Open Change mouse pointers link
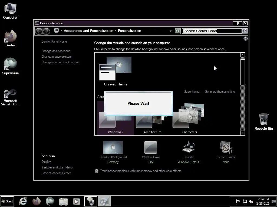Viewport: 277px width, 207px height. pyautogui.click(x=56, y=57)
